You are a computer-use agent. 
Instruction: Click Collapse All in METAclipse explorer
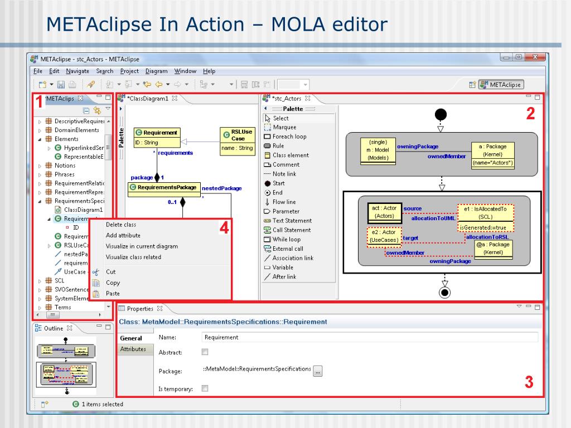click(86, 111)
